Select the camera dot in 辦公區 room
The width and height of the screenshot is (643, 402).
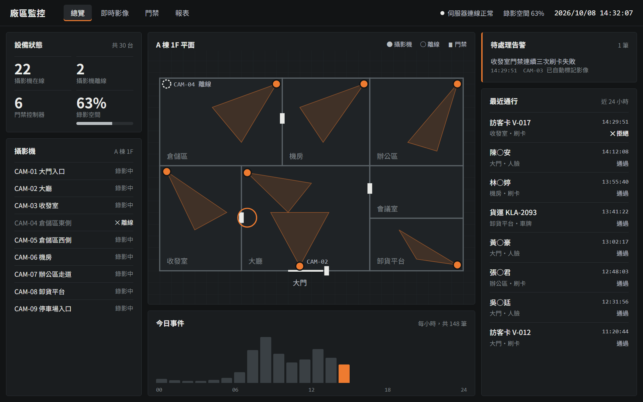click(457, 84)
